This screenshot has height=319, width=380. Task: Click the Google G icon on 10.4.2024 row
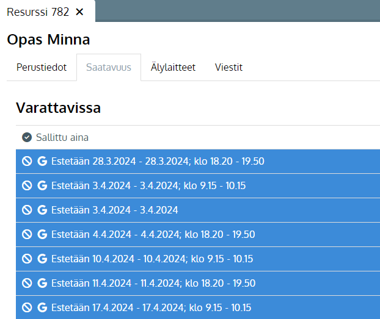[x=42, y=259]
